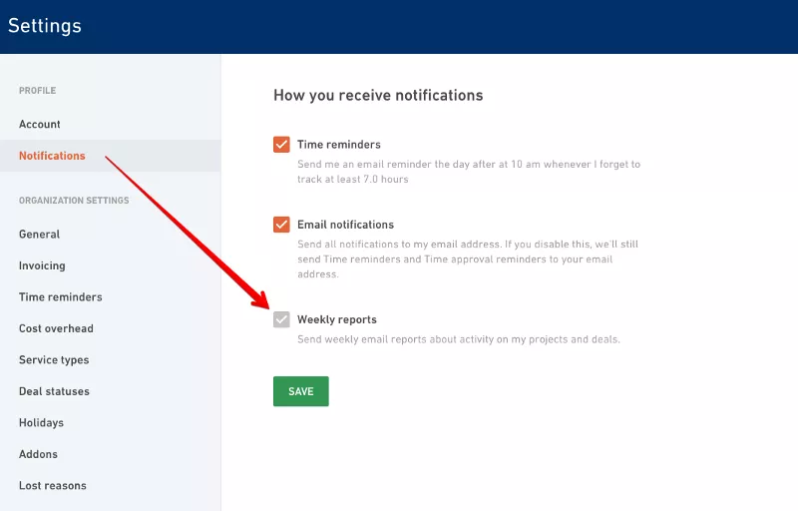This screenshot has height=511, width=798.
Task: Go to Service types settings
Action: (x=54, y=360)
